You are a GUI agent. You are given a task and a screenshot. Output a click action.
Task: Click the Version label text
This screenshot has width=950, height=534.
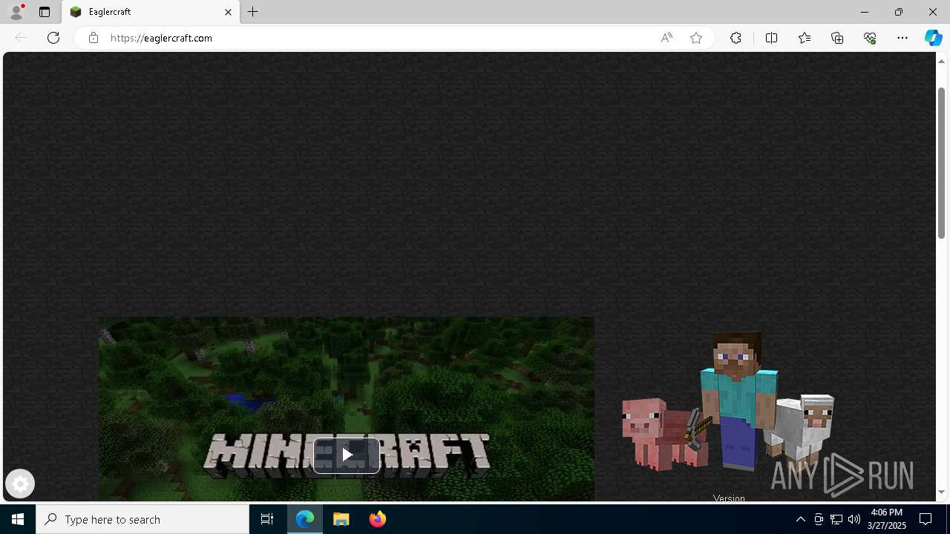click(729, 498)
